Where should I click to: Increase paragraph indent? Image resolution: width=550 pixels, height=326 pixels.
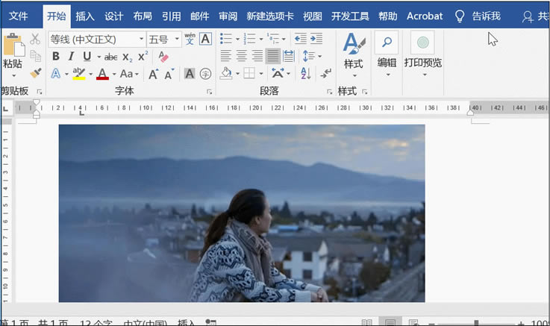point(316,39)
